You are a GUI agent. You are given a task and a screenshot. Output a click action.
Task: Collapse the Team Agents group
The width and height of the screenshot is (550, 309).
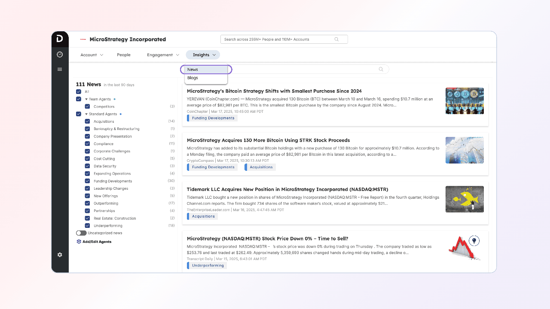point(86,99)
